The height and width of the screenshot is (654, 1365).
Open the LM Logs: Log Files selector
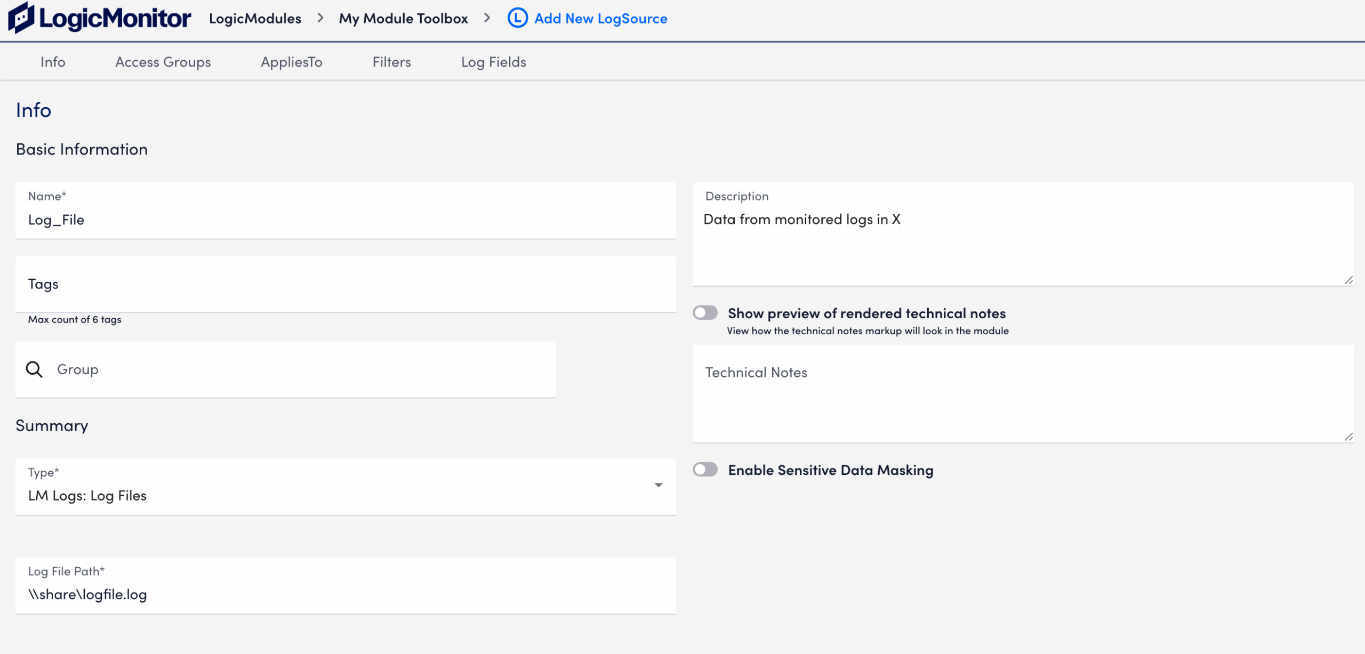tap(341, 495)
